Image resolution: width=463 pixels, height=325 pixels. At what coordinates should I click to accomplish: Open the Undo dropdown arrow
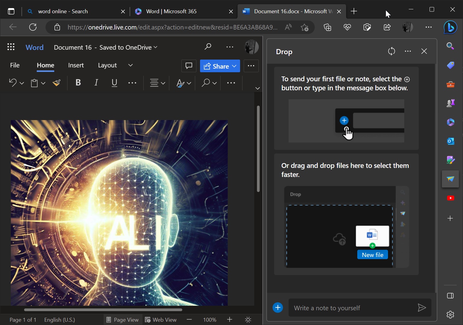(x=21, y=83)
